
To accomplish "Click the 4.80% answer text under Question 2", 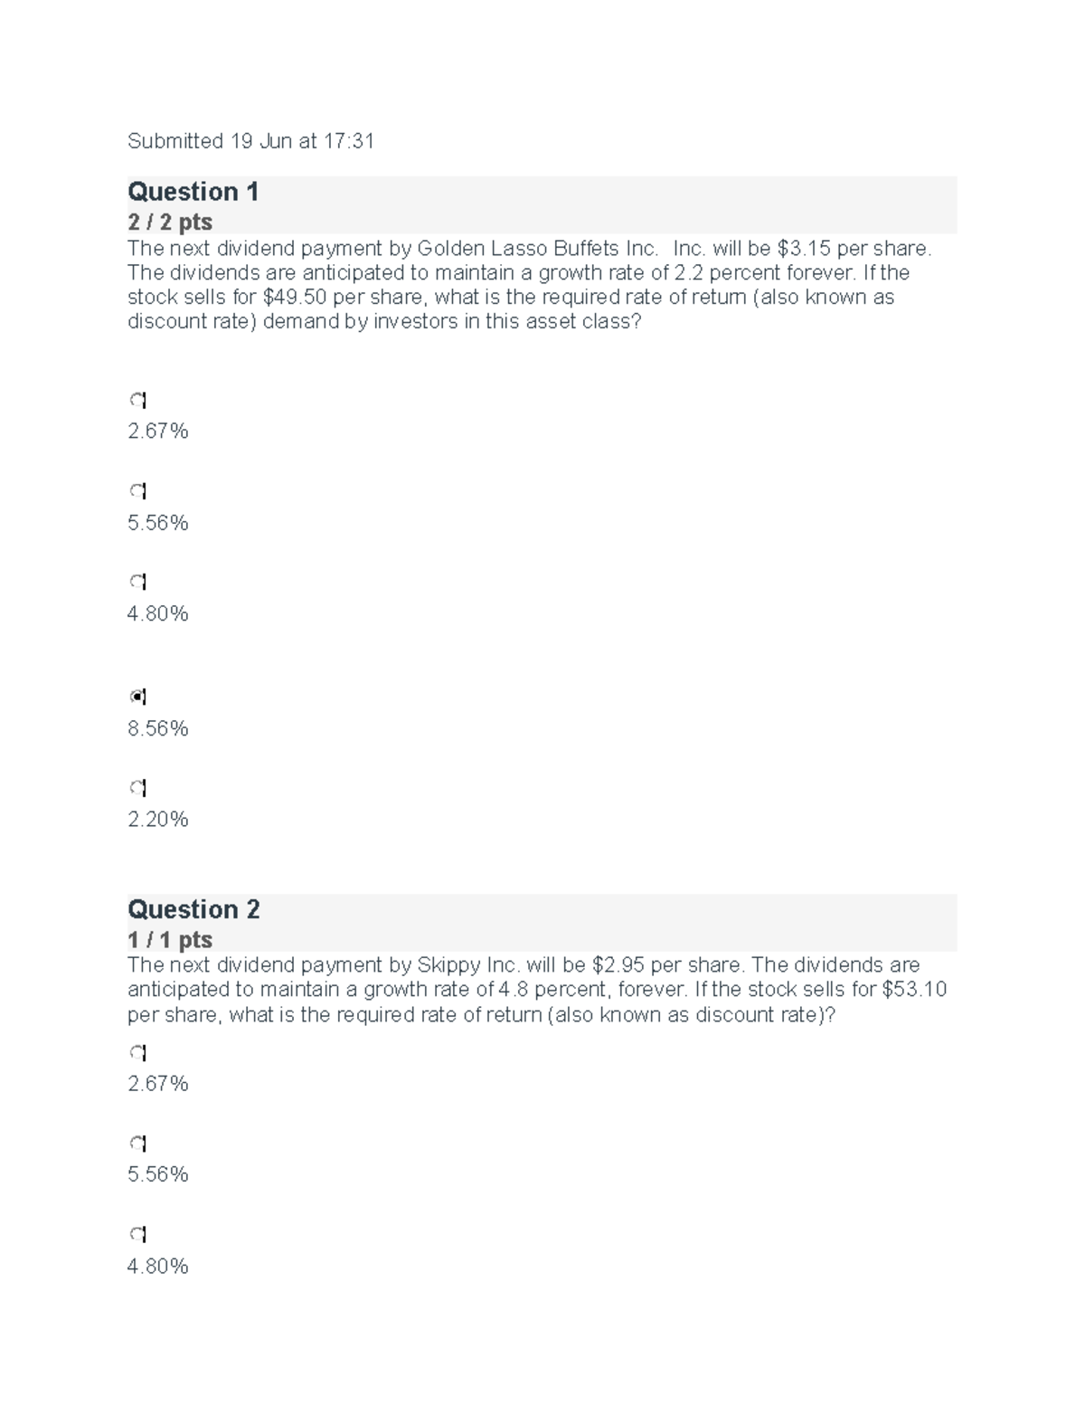I will pos(158,1267).
